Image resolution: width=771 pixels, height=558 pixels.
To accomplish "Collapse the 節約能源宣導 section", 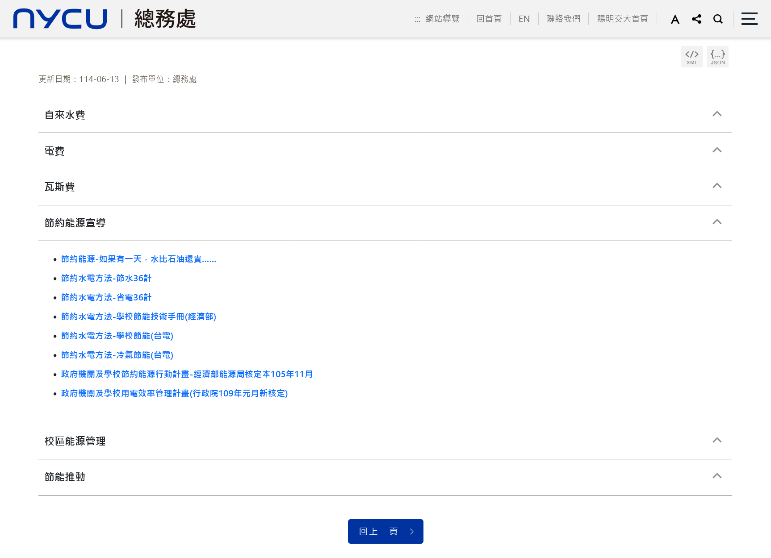I will tap(717, 222).
